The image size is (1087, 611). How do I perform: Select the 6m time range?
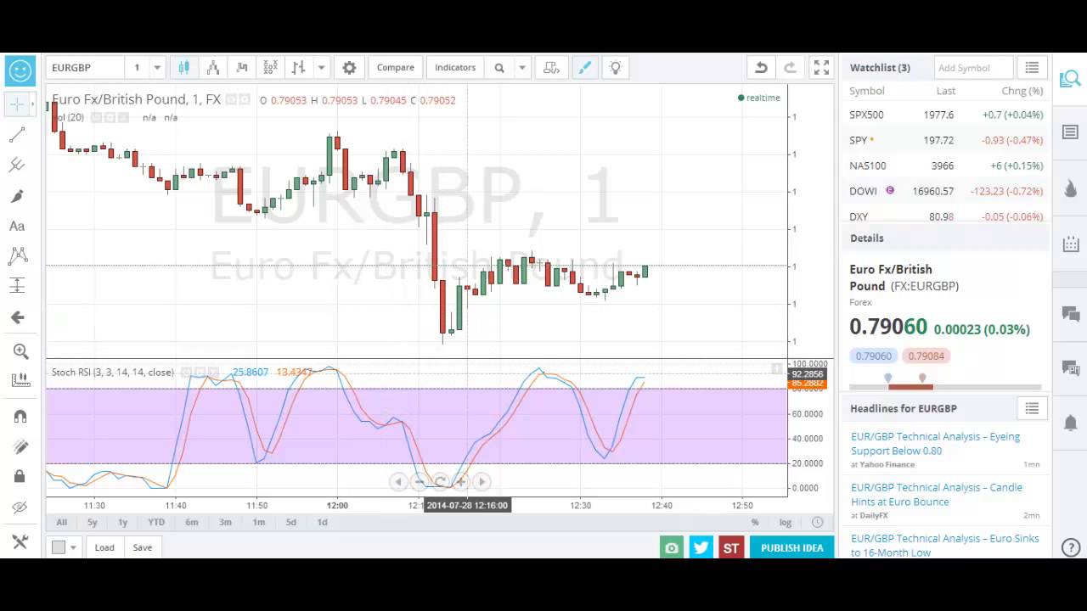pyautogui.click(x=192, y=523)
